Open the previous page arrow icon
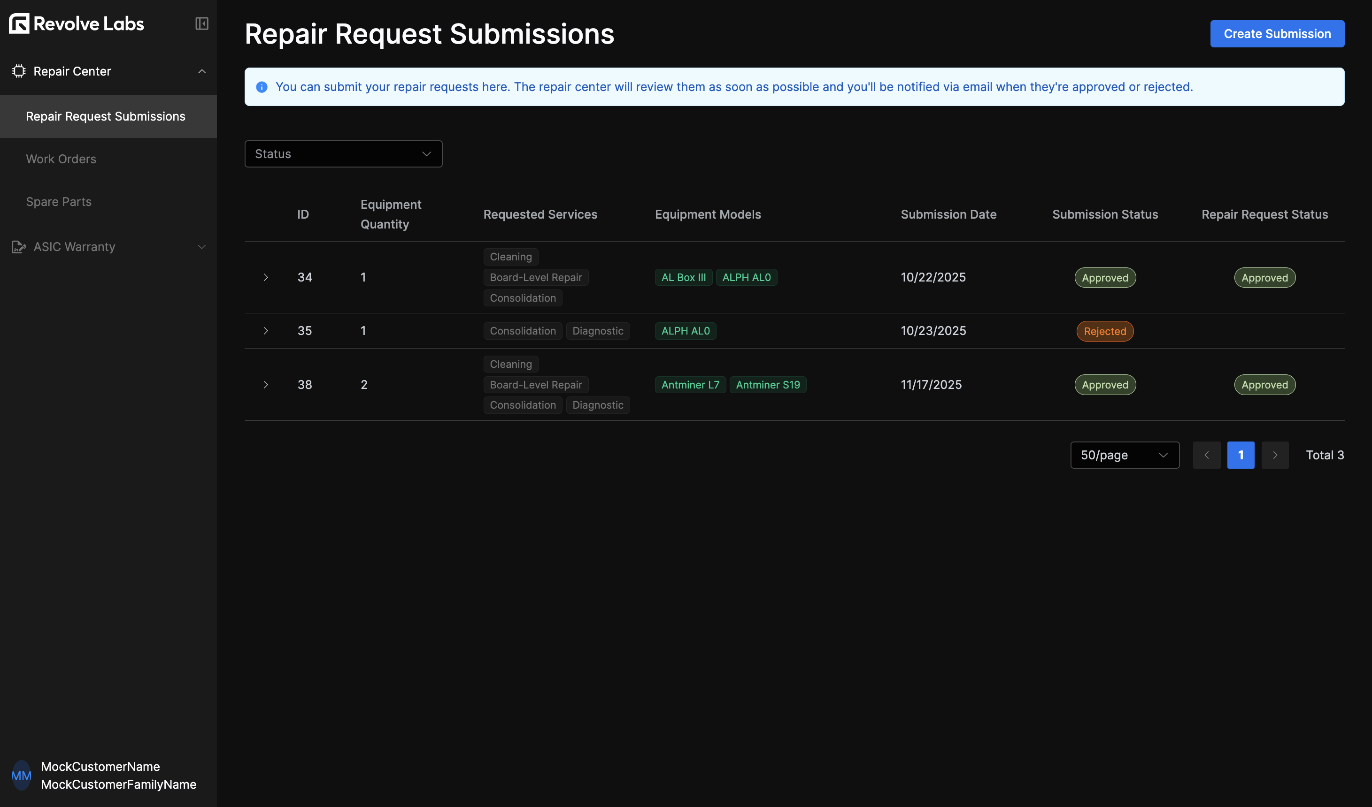This screenshot has width=1372, height=807. (x=1207, y=455)
